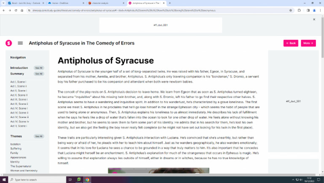Open Women and Femininity theme

click(x=24, y=171)
